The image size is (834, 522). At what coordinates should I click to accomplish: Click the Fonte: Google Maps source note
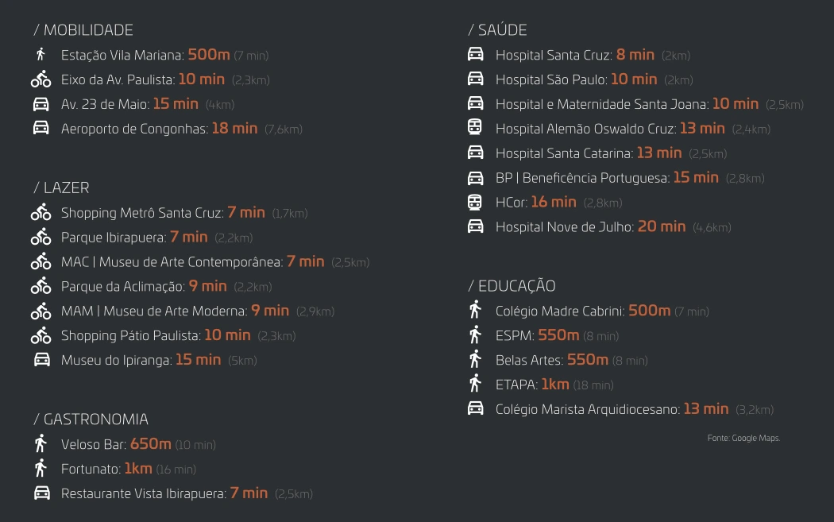pos(743,439)
